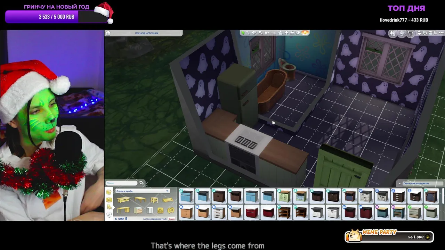Pick the grey-green drawer counter thumbnail
Image resolution: width=445 pixels, height=250 pixels.
pyautogui.click(x=415, y=212)
